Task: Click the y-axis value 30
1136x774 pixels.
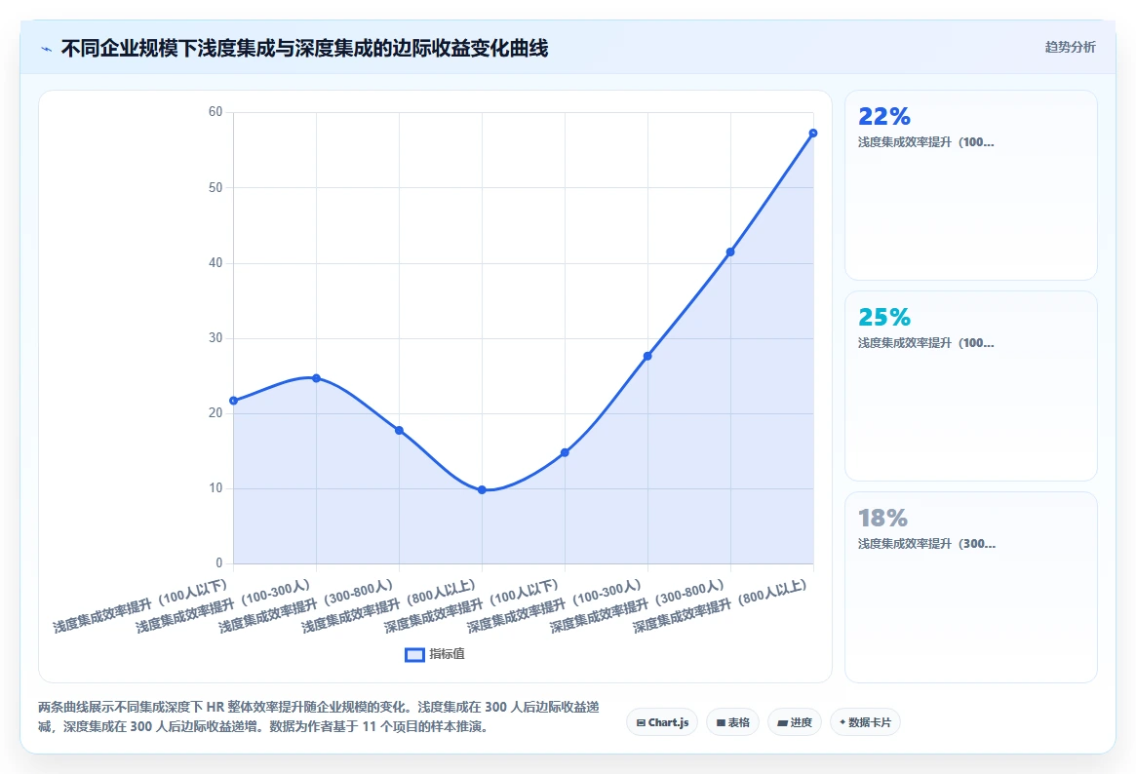Action: pyautogui.click(x=215, y=337)
